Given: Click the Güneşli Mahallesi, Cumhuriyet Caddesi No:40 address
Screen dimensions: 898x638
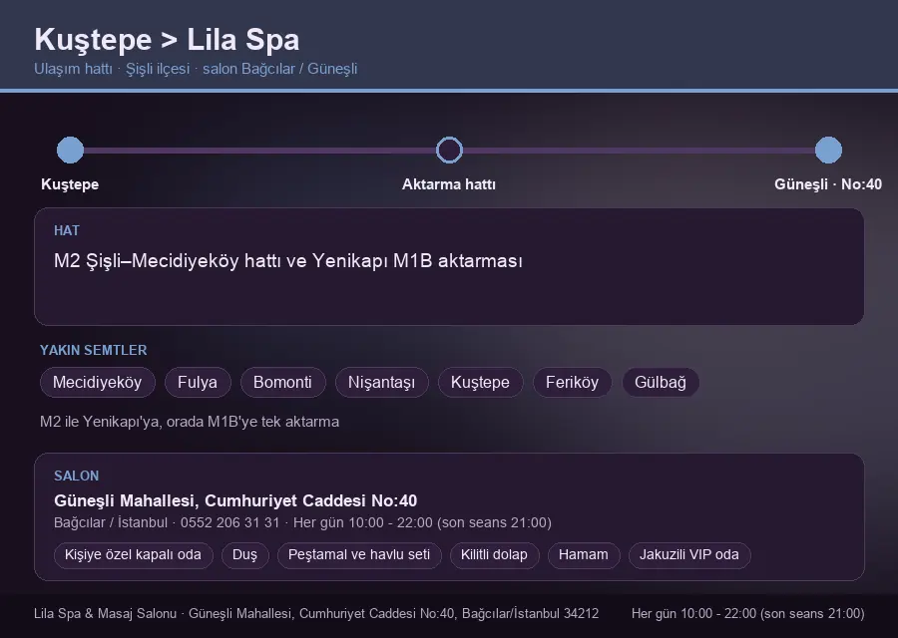Looking at the screenshot, I should (x=235, y=500).
